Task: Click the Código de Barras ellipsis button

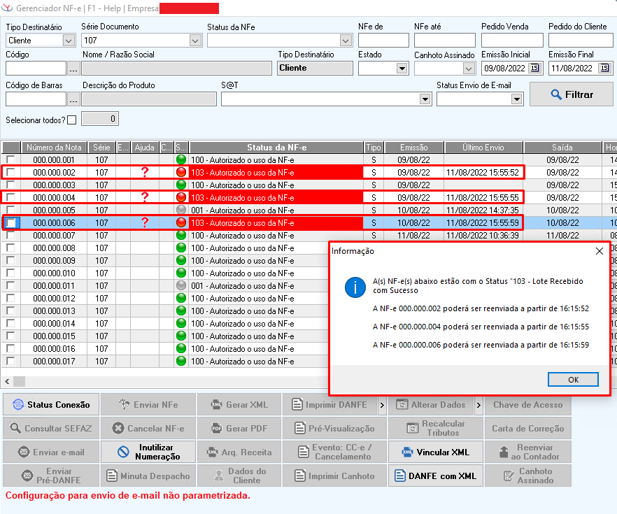Action: [73, 99]
